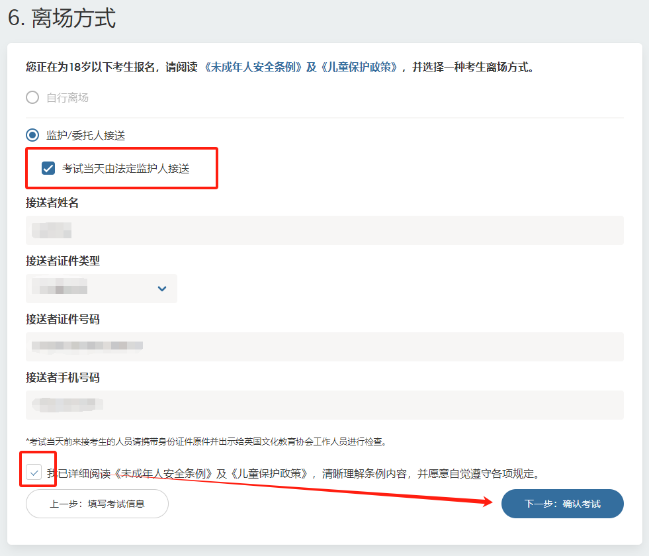Select the 监护/委托人接送 radio button
Image resolution: width=649 pixels, height=556 pixels.
click(x=32, y=135)
